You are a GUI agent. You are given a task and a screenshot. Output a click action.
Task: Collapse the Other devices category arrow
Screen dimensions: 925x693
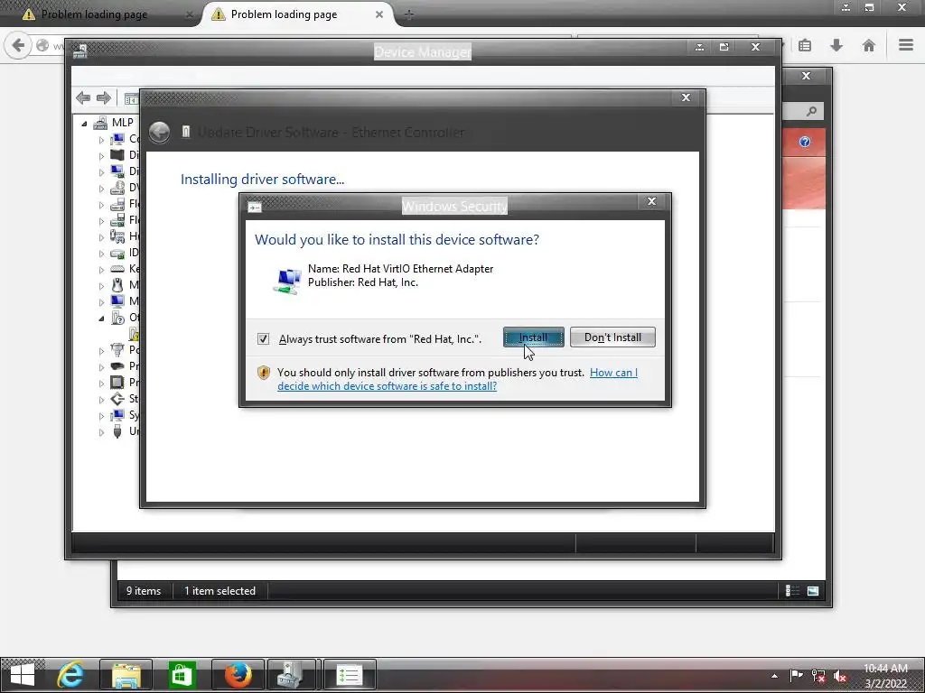(101, 319)
